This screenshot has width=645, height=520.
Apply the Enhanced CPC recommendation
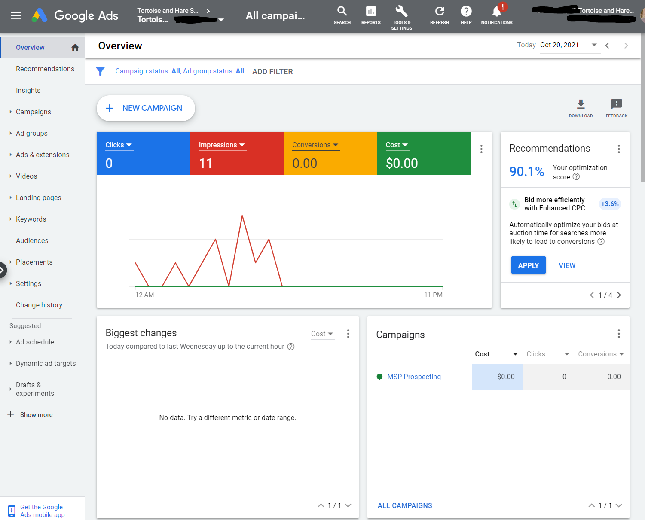(x=528, y=265)
